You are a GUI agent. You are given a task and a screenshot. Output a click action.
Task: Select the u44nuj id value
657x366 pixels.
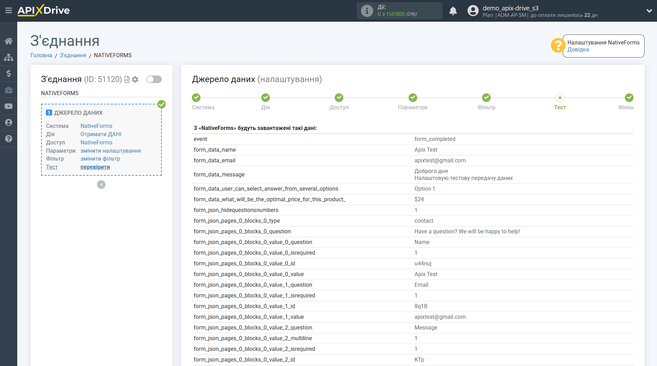pos(423,263)
